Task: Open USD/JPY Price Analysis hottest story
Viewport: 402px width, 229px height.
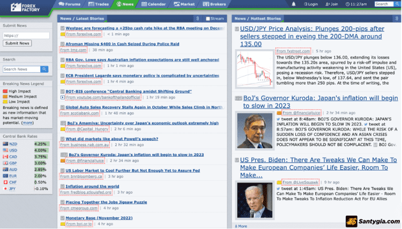Action: [312, 36]
